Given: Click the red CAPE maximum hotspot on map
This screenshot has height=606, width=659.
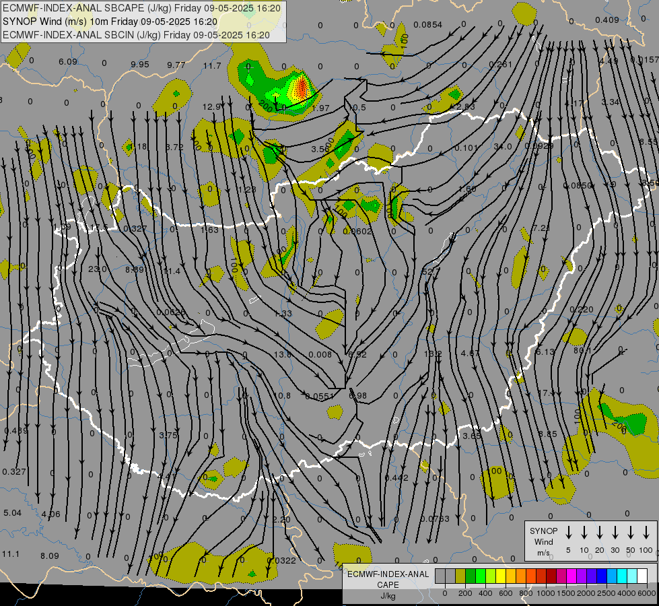Looking at the screenshot, I should click(302, 88).
